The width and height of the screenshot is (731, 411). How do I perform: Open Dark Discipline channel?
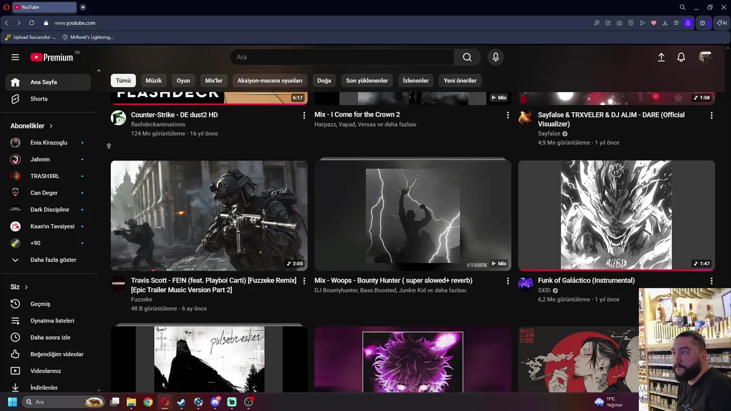48,209
